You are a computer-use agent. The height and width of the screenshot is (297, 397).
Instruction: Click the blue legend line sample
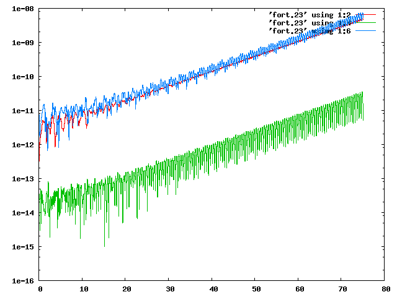[x=365, y=31]
